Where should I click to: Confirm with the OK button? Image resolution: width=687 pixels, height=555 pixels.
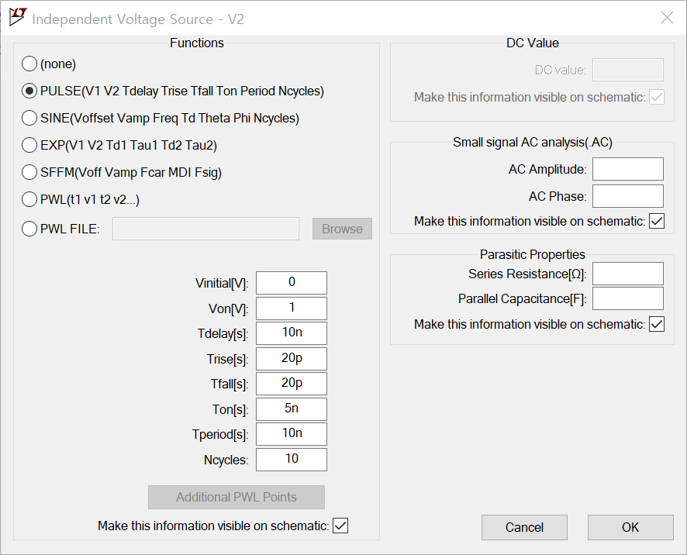(x=630, y=527)
